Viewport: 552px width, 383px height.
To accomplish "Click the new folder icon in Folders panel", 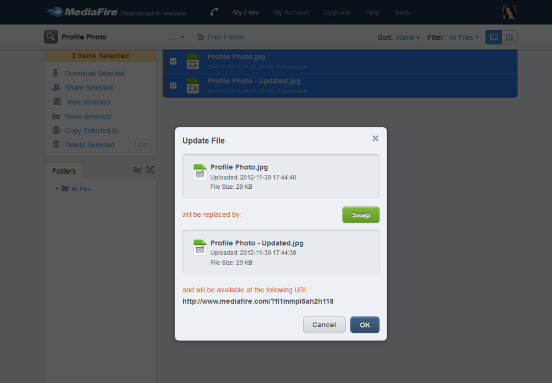I will click(137, 170).
